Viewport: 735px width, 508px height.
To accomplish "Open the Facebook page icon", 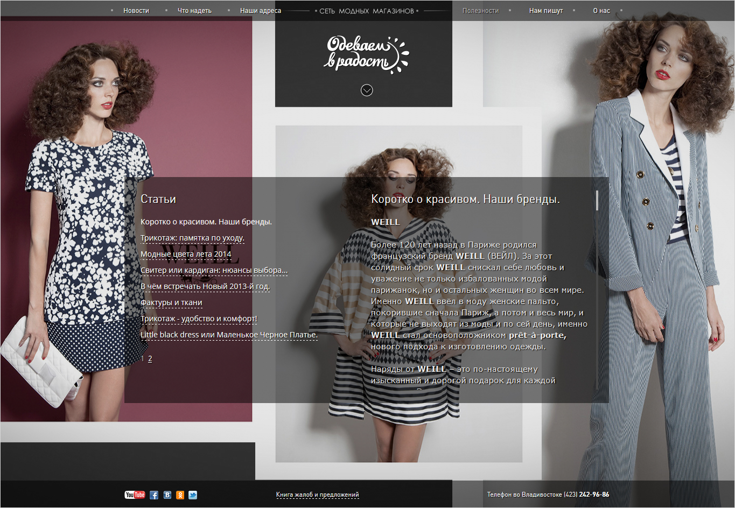I will pos(154,495).
